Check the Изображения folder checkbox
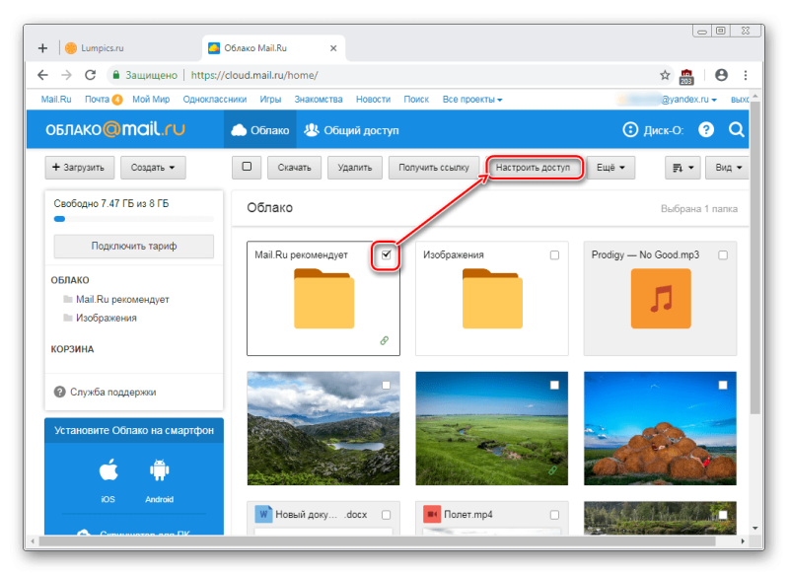This screenshot has height=575, width=789. point(554,255)
